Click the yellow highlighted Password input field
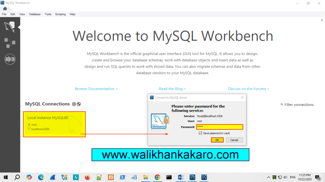 click(x=220, y=127)
